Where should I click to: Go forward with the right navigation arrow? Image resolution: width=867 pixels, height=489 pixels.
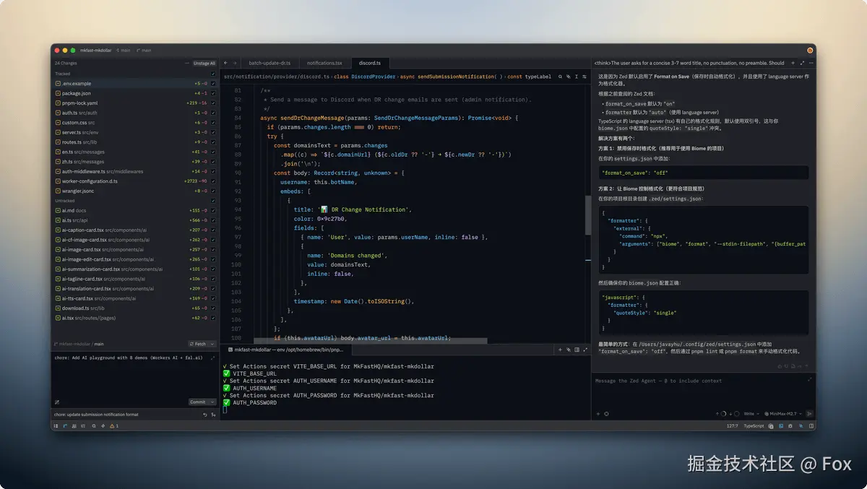(234, 63)
